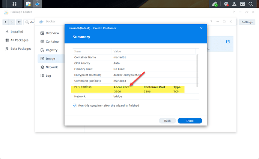The height and width of the screenshot is (159, 259).
Task: Refresh the Package Center list
Action: tap(19, 22)
